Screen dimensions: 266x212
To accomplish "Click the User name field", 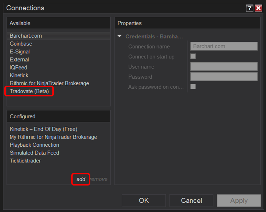I will coord(224,66).
